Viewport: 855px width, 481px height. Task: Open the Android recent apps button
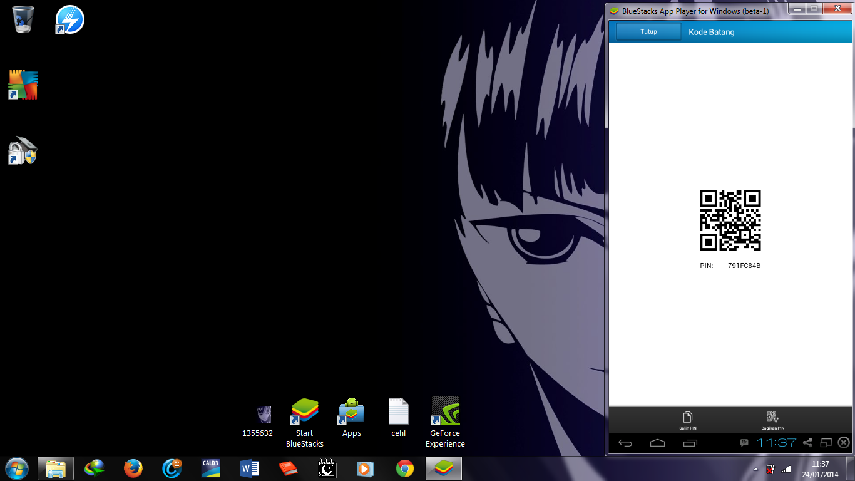point(690,443)
